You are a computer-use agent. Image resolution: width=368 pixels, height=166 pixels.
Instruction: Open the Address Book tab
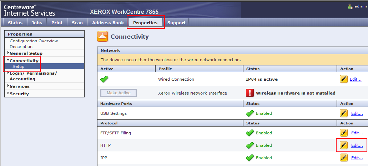tap(108, 23)
